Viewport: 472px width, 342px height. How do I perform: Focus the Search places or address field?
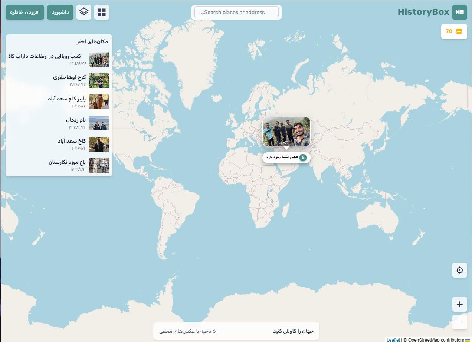(236, 12)
